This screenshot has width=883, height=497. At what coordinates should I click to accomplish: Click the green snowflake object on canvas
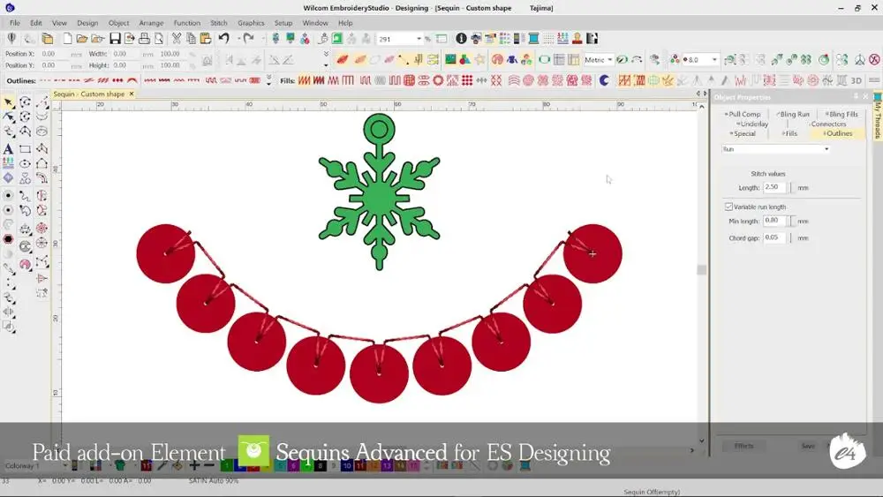tap(379, 198)
